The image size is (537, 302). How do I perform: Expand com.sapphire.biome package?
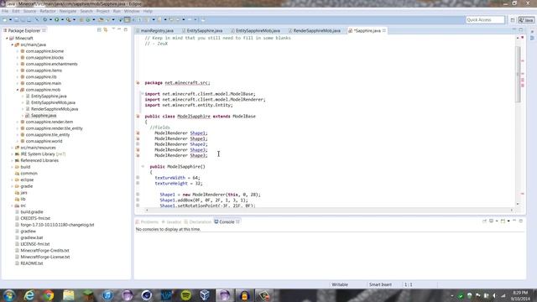click(x=18, y=51)
